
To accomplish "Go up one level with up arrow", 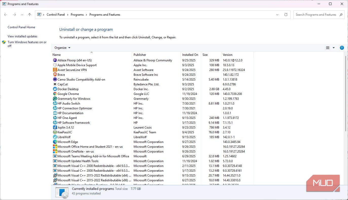I will click(29, 15).
